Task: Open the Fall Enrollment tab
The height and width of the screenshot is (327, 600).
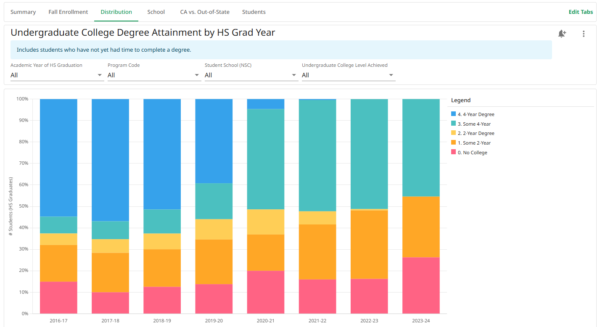Action: click(68, 12)
